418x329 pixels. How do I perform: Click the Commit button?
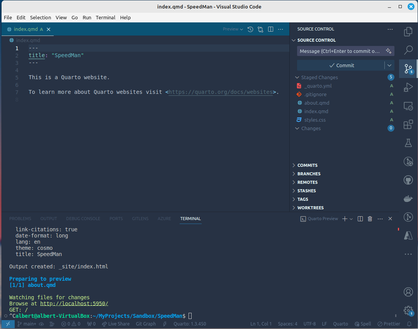[x=341, y=65]
